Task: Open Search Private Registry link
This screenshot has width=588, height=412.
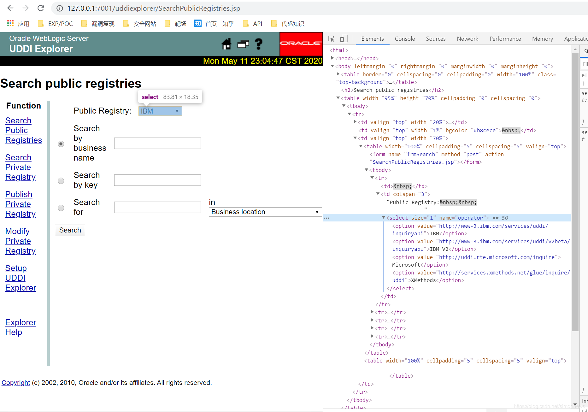Action: (21, 167)
